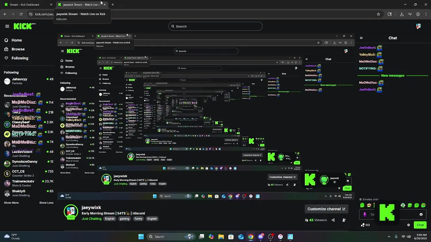Click the jaeywixk streamer avatar
Screen dimensions: 431x242
click(71, 212)
